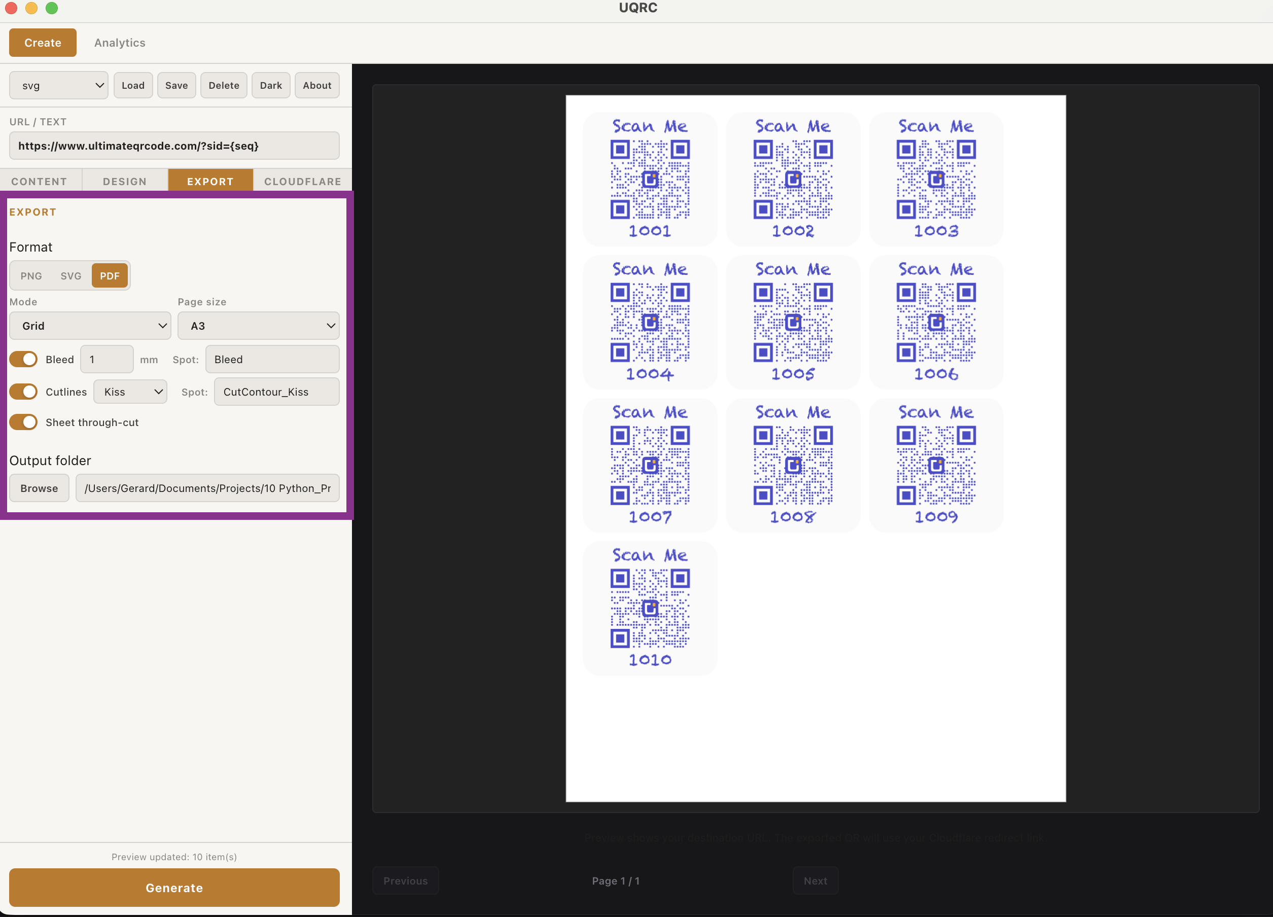Click the 'Format' label
The height and width of the screenshot is (917, 1273).
[x=30, y=247]
